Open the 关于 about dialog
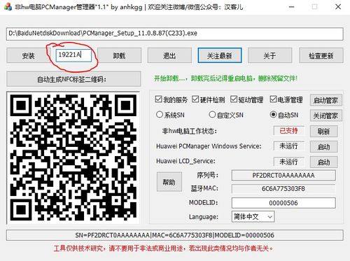The height and width of the screenshot is (261, 350). (269, 55)
